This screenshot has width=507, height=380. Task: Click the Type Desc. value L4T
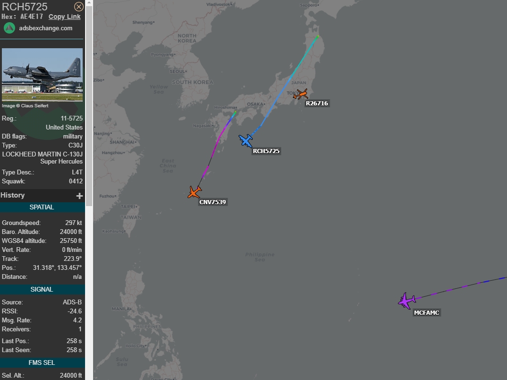click(77, 173)
